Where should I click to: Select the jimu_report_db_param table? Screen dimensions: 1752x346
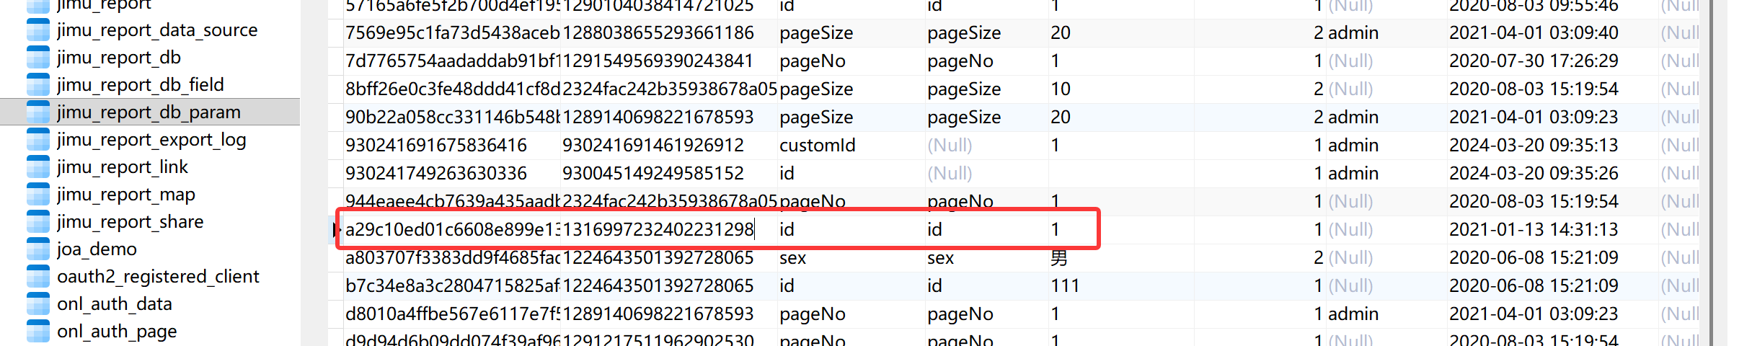tap(149, 112)
